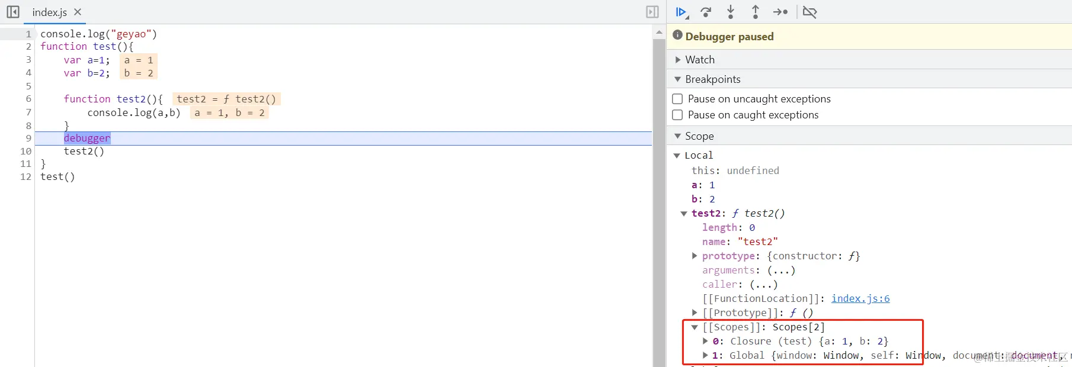This screenshot has height=367, width=1072.
Task: Click the console.log("geyao") line
Action: pos(98,34)
